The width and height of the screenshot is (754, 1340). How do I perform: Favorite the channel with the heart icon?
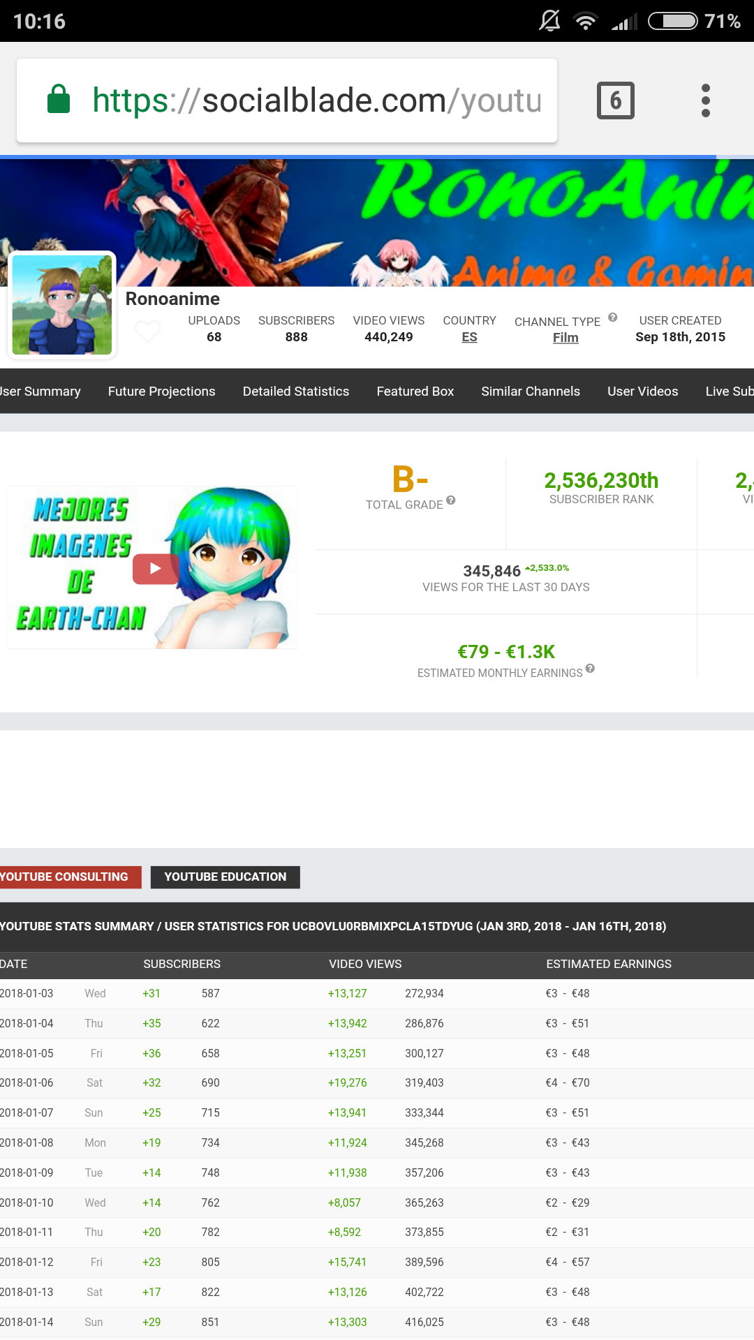[147, 331]
